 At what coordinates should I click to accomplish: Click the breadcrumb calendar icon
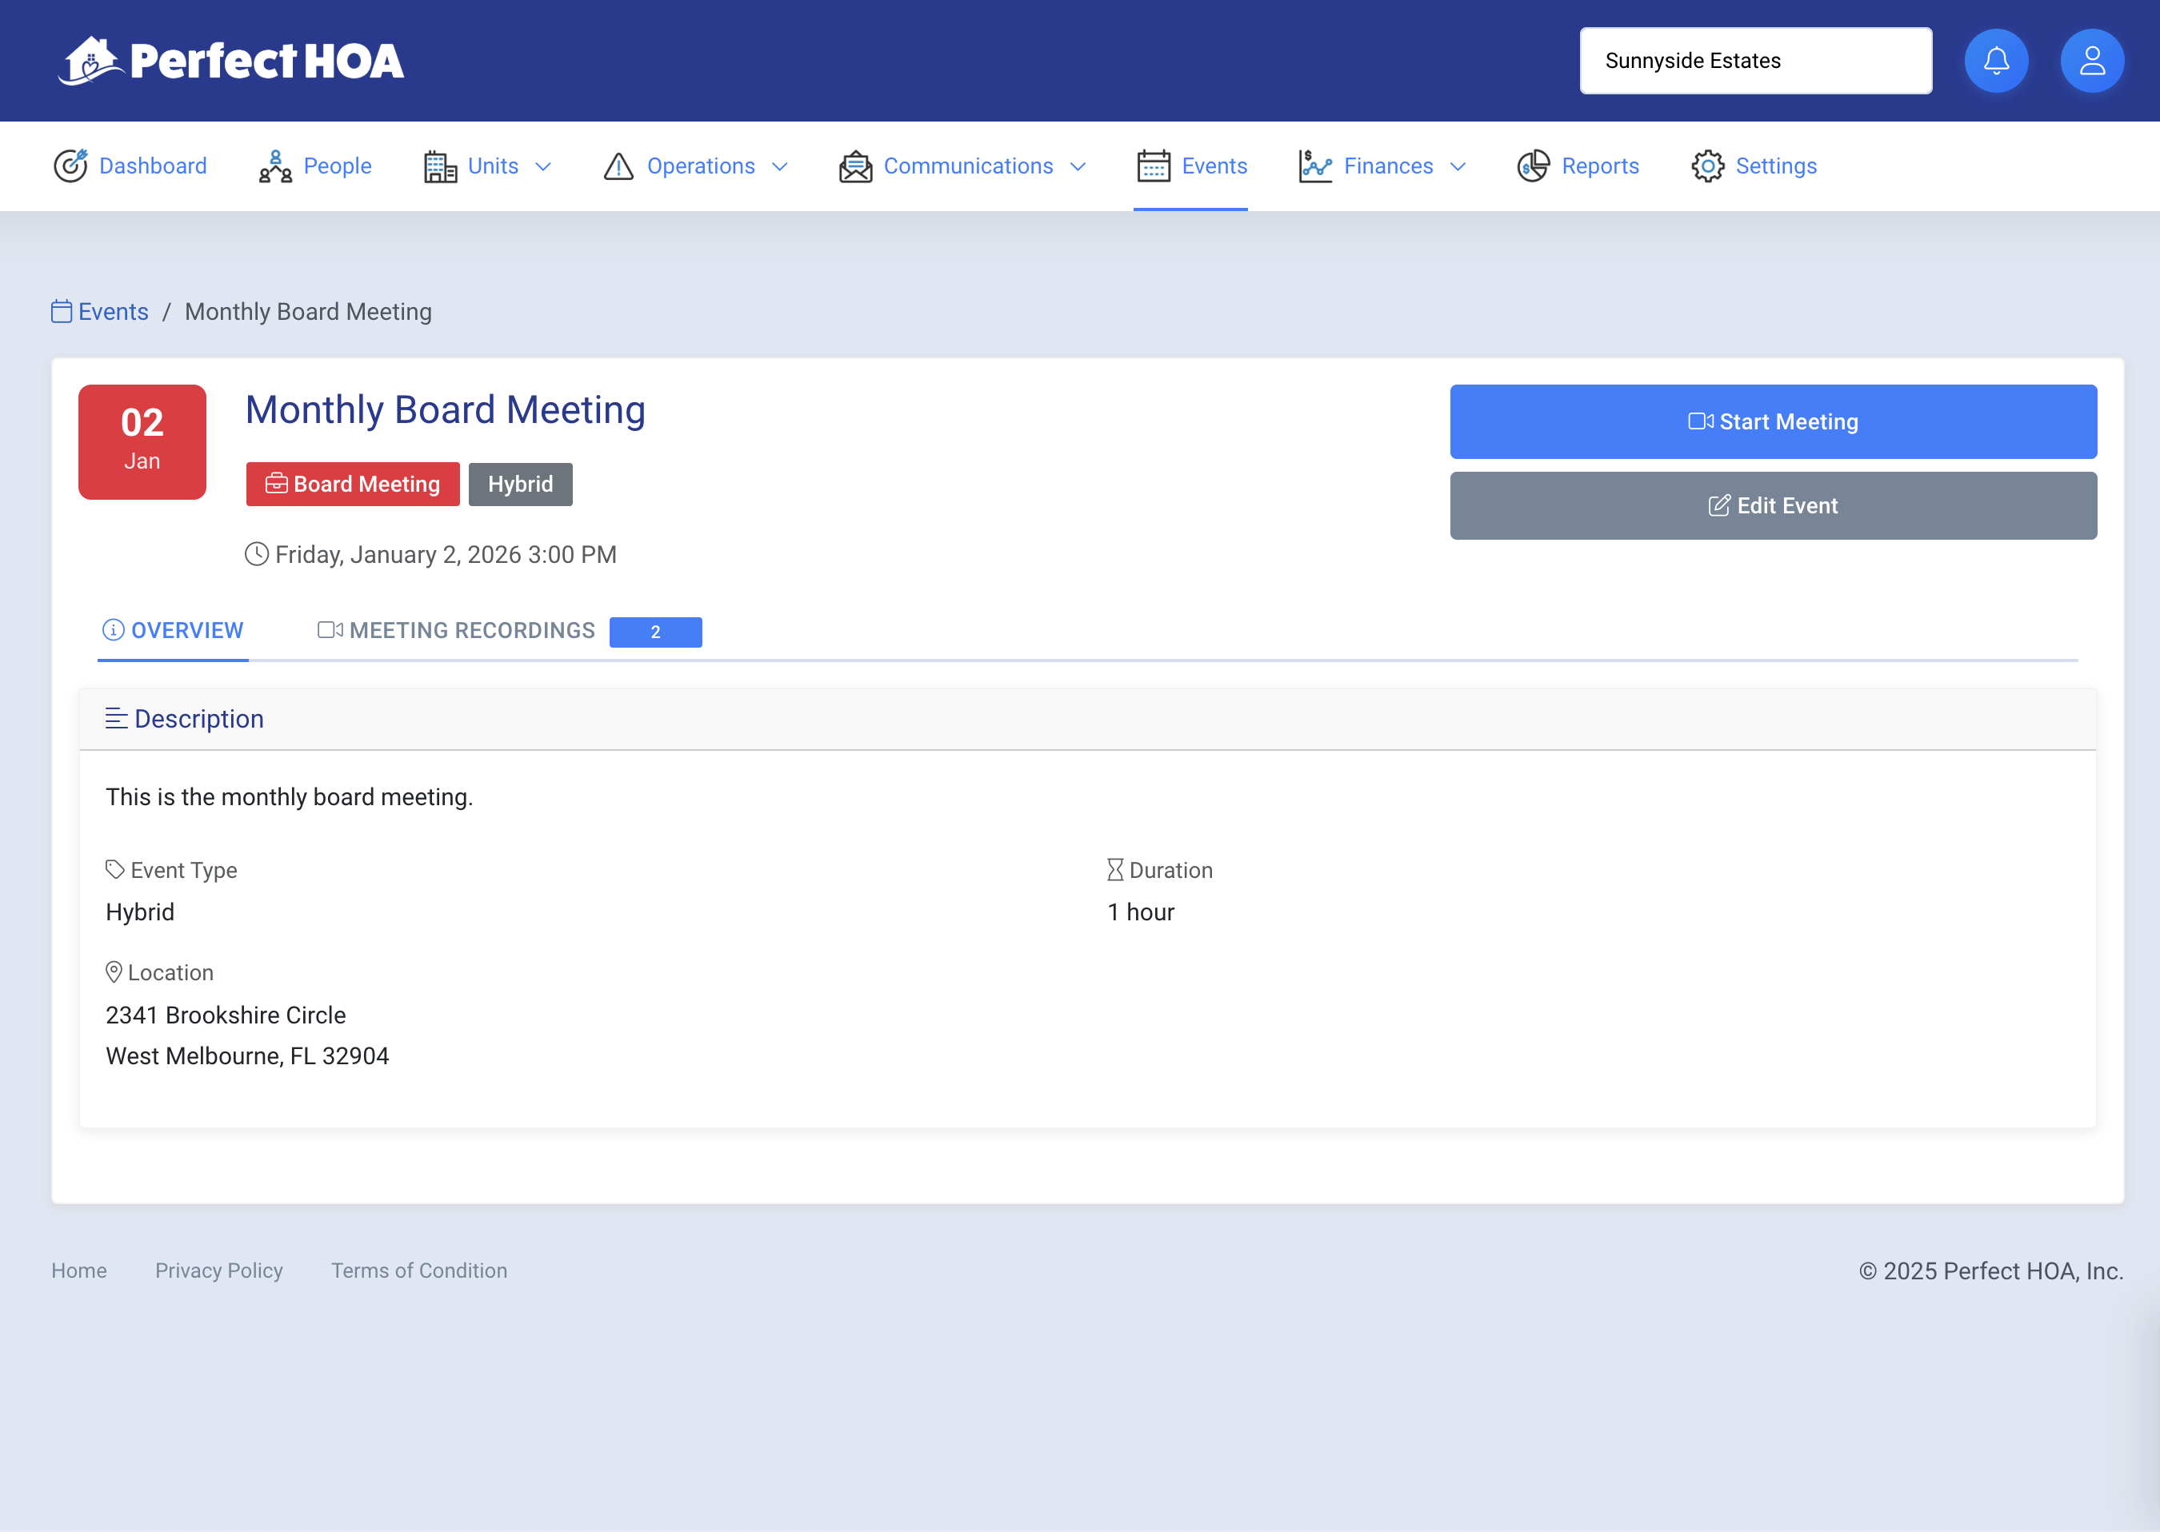click(62, 311)
